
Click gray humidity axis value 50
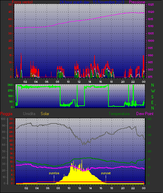tap(4, 151)
